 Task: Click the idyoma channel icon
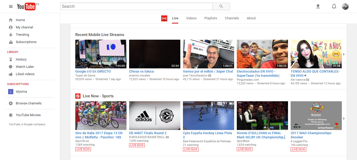[x=11, y=92]
